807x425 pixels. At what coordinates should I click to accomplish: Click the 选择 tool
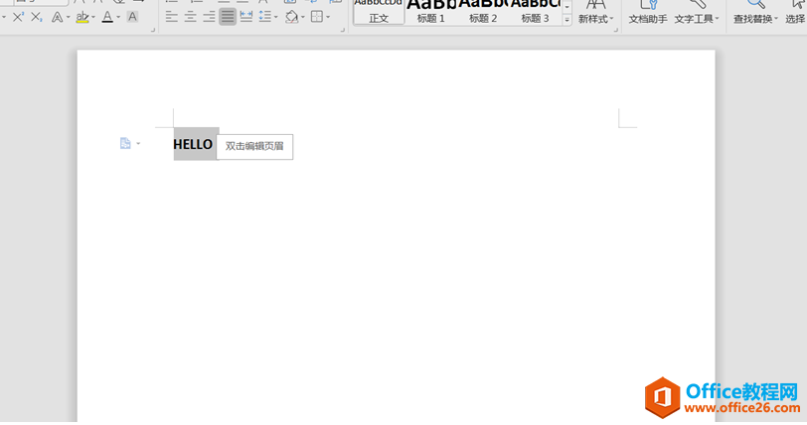pos(795,12)
